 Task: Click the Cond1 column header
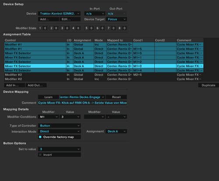coord(143,40)
